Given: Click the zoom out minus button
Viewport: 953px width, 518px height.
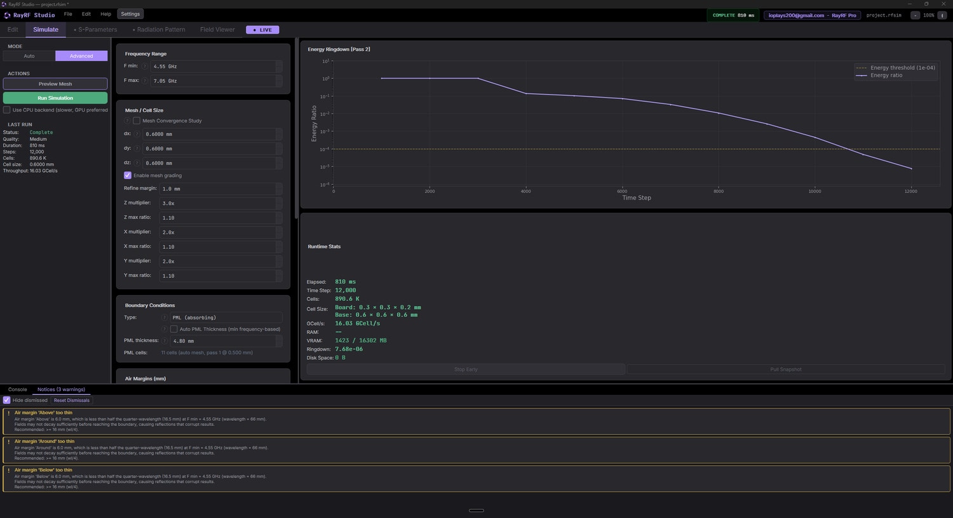Looking at the screenshot, I should pos(915,15).
